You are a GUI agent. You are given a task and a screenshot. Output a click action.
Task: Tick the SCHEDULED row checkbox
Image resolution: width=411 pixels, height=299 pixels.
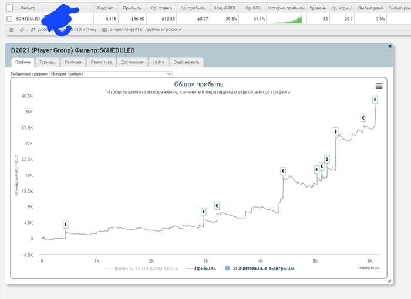[x=9, y=19]
